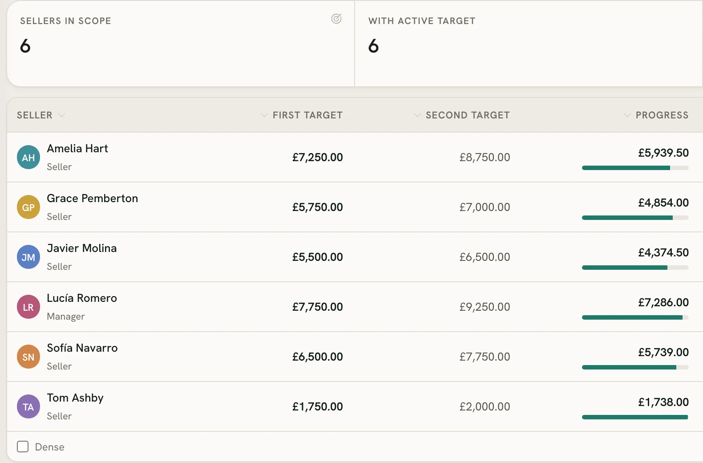Image resolution: width=703 pixels, height=463 pixels.
Task: Click second target £9,250.00 for Lucía Romero
Action: tap(485, 307)
